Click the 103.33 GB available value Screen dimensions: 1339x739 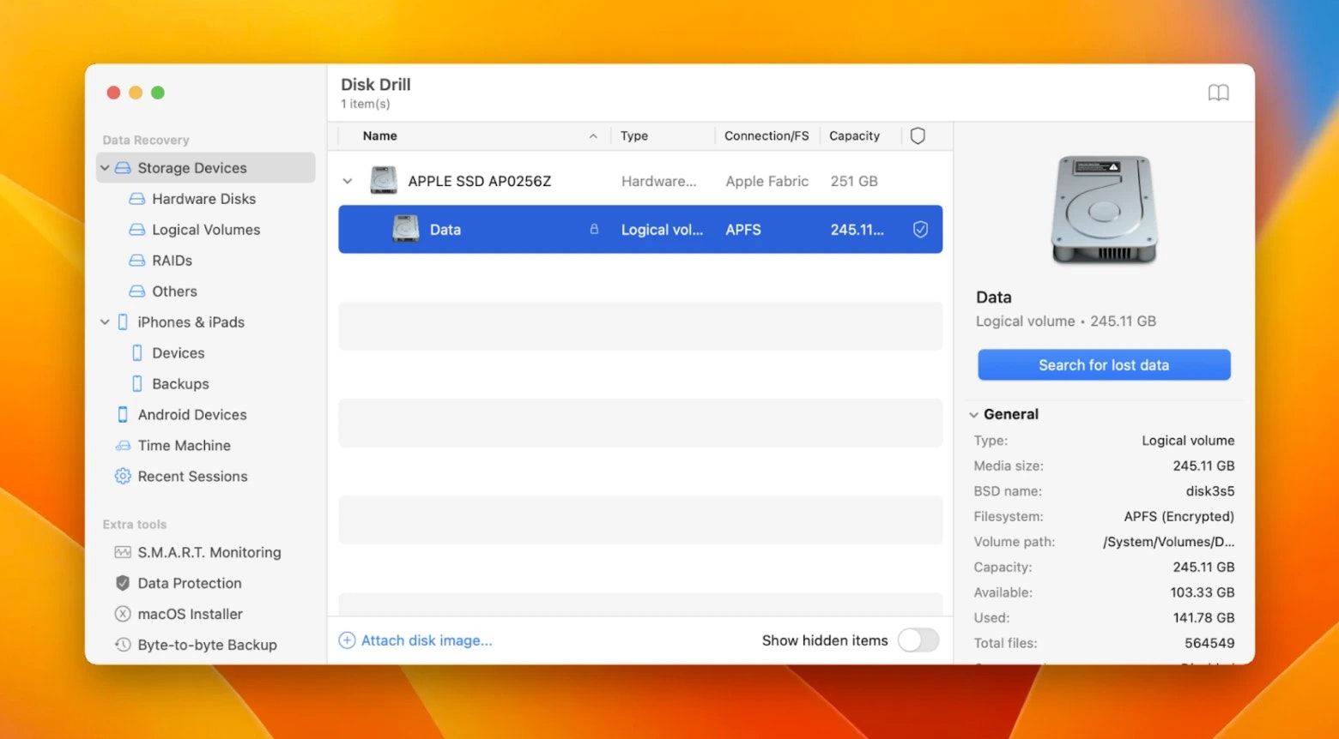tap(1203, 592)
